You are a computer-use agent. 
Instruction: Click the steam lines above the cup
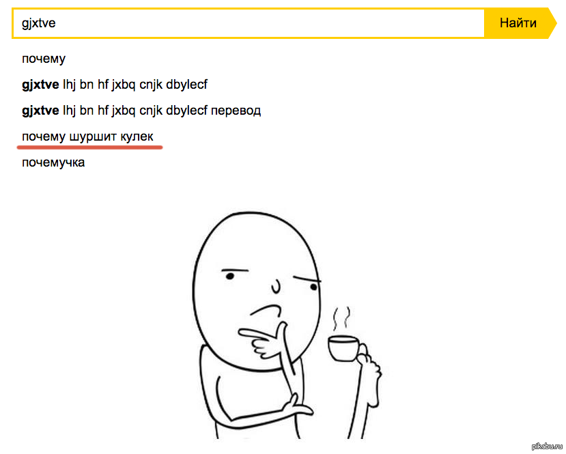[x=341, y=319]
